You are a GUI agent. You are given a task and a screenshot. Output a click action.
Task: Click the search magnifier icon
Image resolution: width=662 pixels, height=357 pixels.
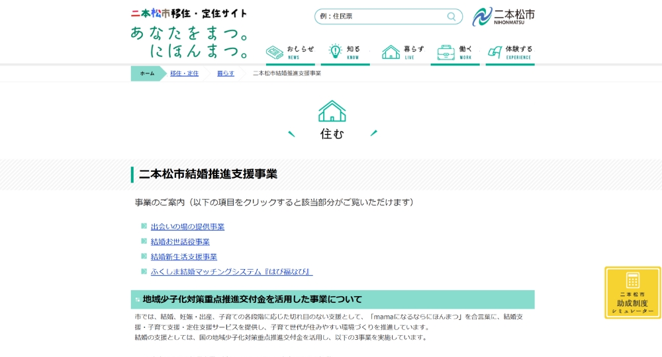click(451, 17)
